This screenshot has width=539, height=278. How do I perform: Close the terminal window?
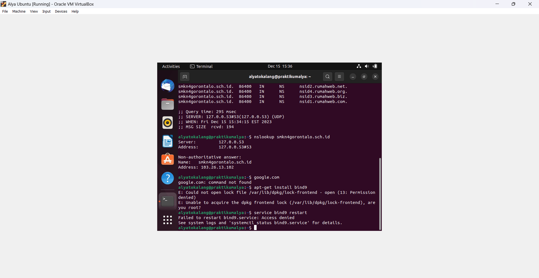pyautogui.click(x=375, y=77)
